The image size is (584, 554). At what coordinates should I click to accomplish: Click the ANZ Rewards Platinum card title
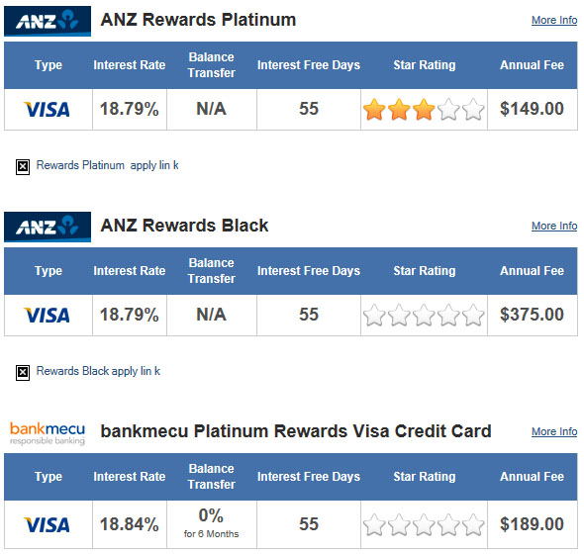tap(198, 20)
